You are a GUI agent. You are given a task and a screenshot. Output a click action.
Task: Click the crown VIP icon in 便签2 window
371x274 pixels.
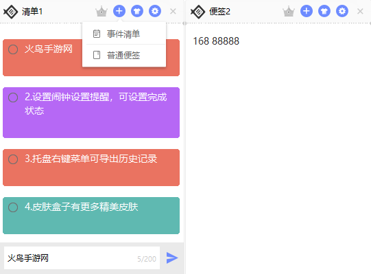click(x=289, y=11)
